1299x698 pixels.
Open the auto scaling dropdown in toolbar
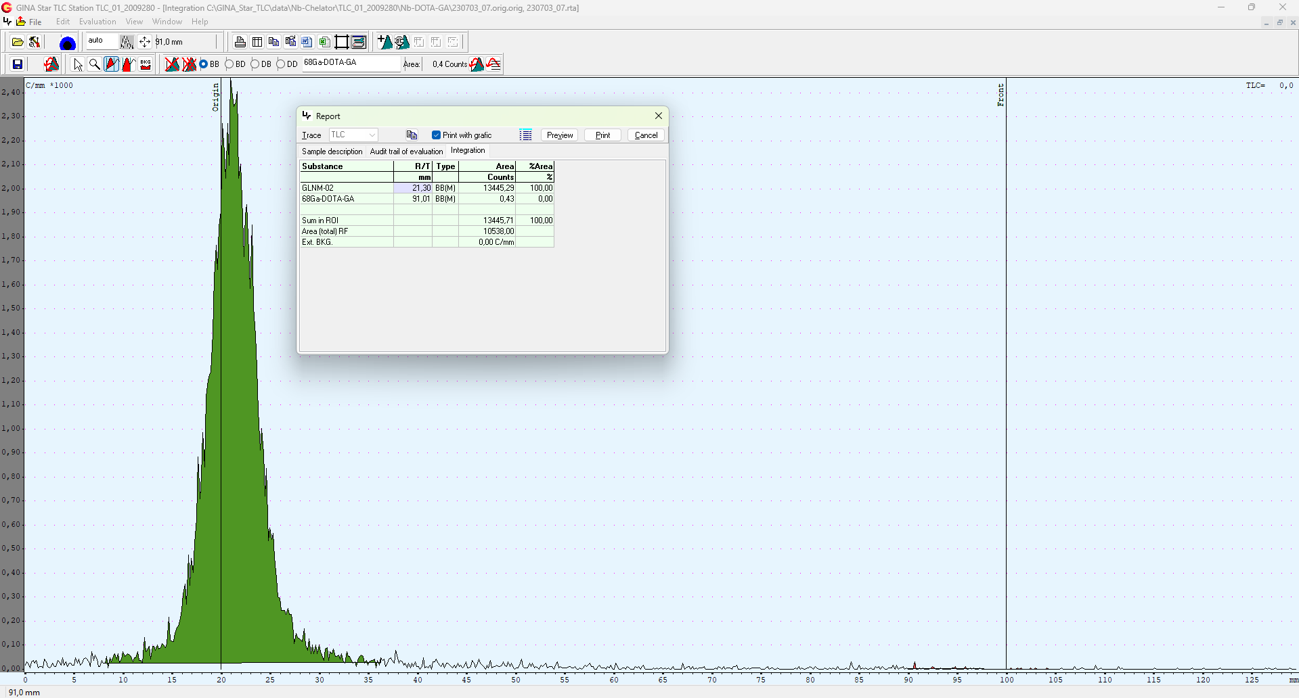click(x=102, y=41)
